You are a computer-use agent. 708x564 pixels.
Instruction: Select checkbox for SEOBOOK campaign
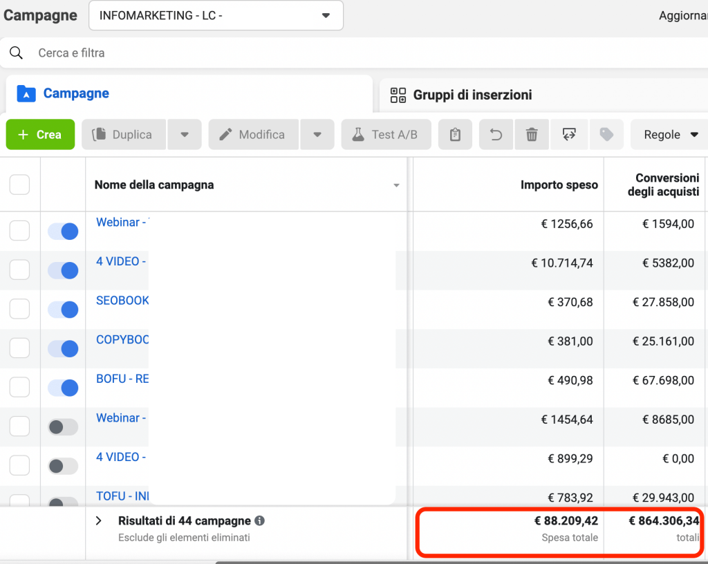[x=19, y=309]
